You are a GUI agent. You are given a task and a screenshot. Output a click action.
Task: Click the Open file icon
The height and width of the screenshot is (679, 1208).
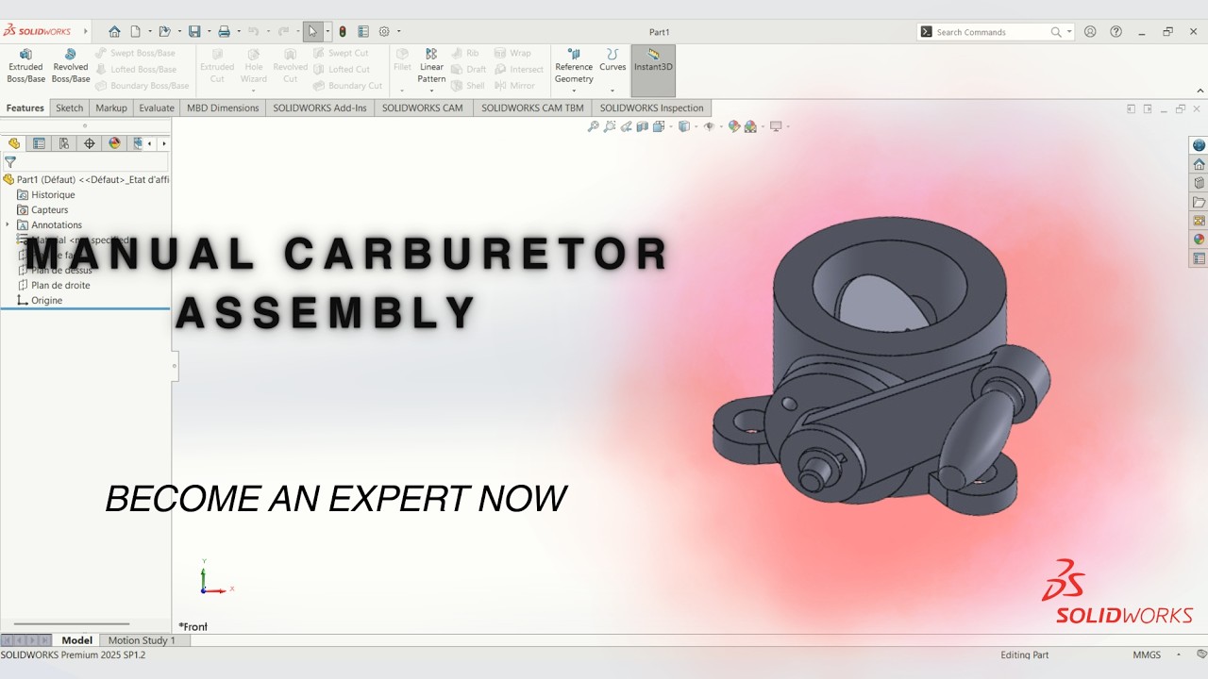tap(164, 31)
